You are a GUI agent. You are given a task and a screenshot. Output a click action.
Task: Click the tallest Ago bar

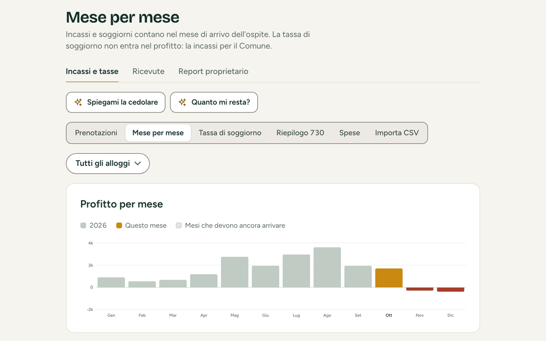tap(327, 268)
